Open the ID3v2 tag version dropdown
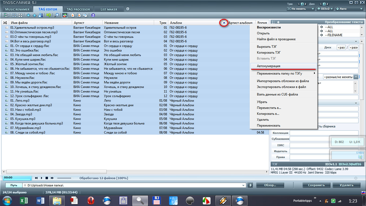 325,9
